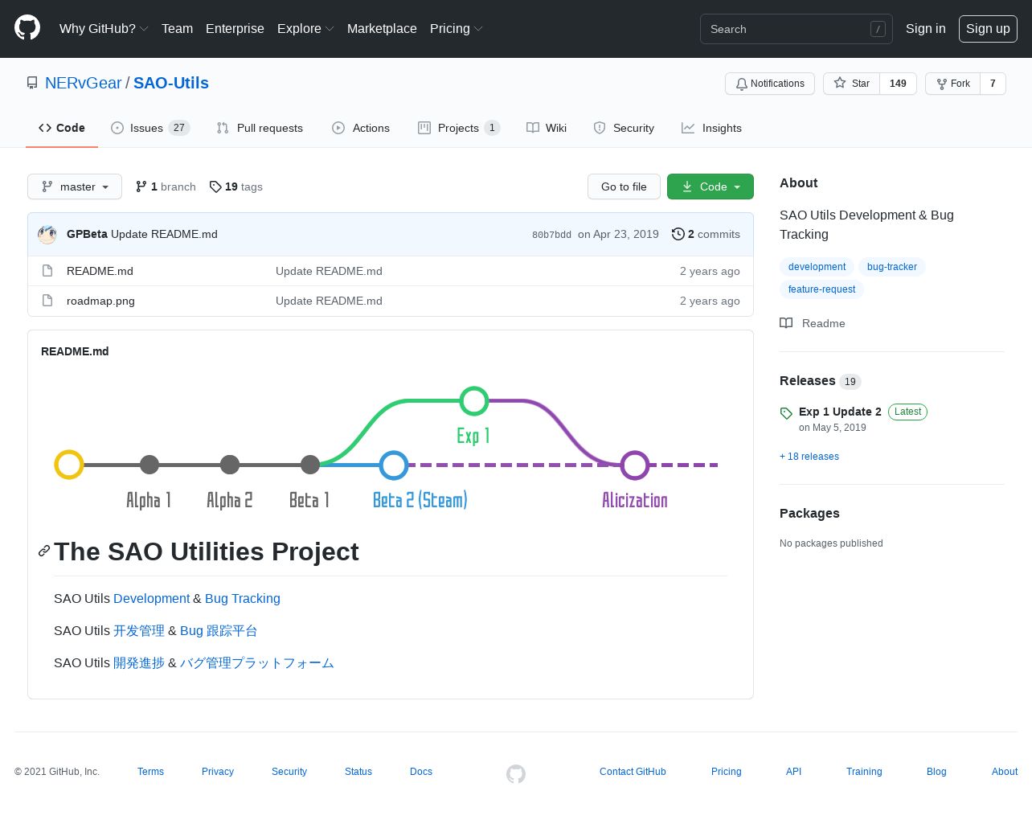Open the + 18 releases link

809,457
